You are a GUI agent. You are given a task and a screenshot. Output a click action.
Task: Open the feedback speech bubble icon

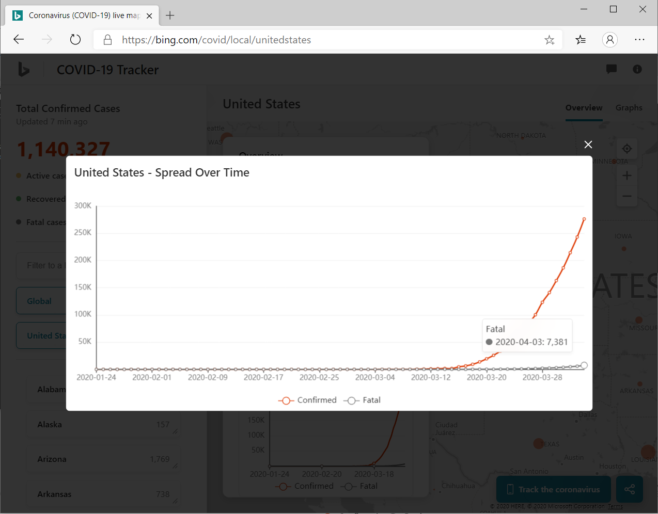(612, 69)
